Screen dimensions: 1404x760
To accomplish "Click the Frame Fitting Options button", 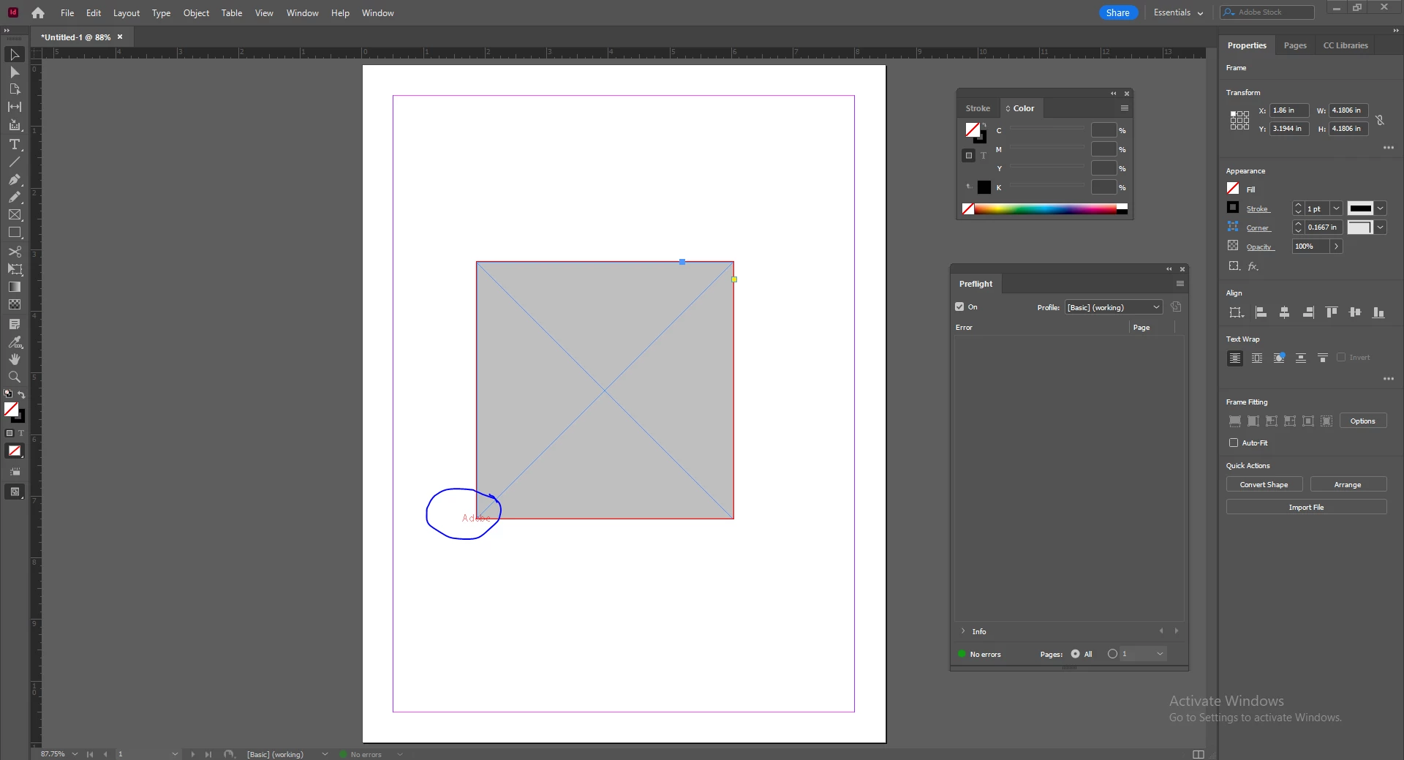I will click(1363, 421).
